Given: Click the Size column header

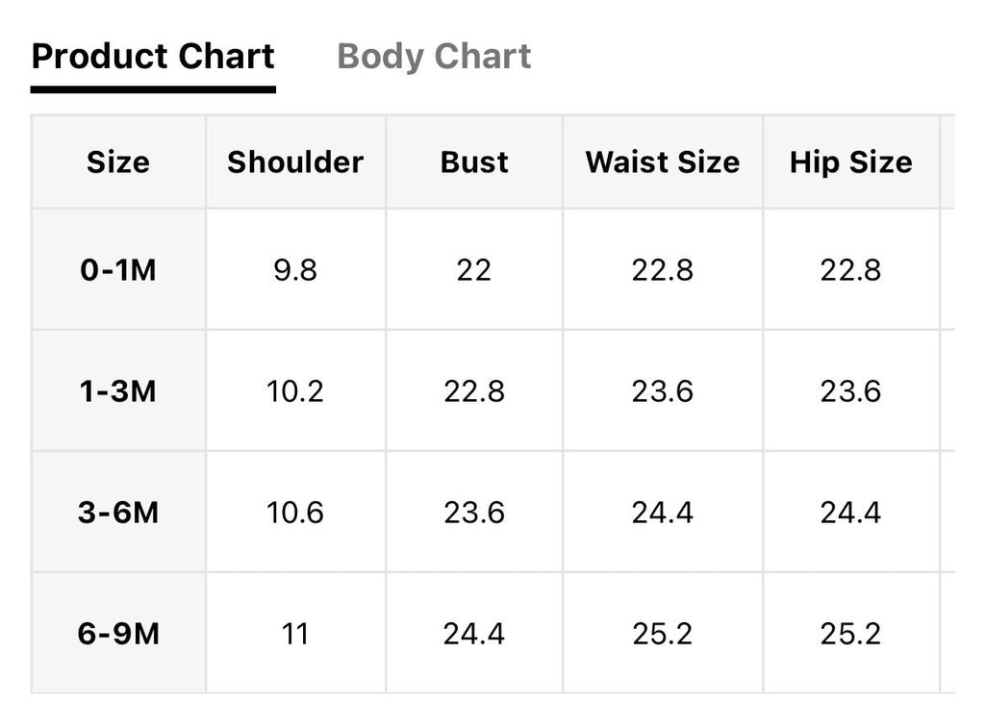Looking at the screenshot, I should 118,163.
